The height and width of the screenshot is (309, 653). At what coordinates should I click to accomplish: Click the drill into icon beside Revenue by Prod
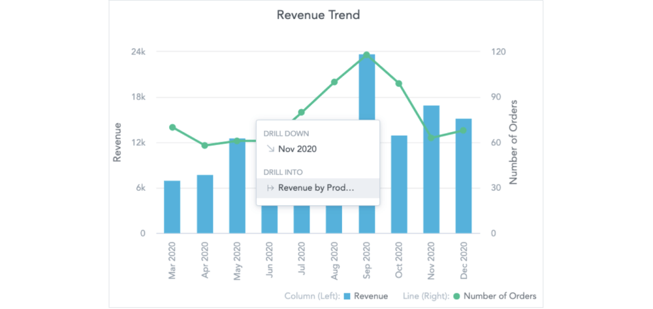point(269,188)
